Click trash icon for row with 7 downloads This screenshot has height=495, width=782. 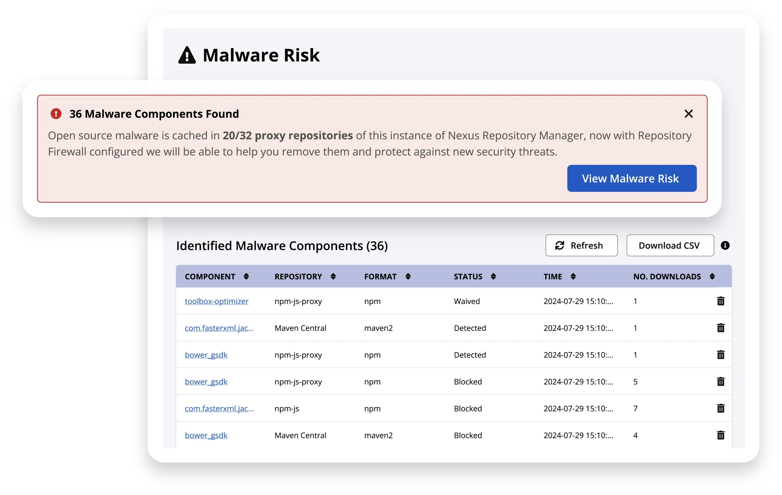point(721,409)
